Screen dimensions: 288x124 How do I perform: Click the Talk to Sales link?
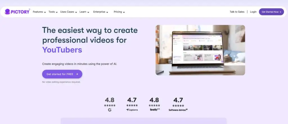pyautogui.click(x=237, y=12)
